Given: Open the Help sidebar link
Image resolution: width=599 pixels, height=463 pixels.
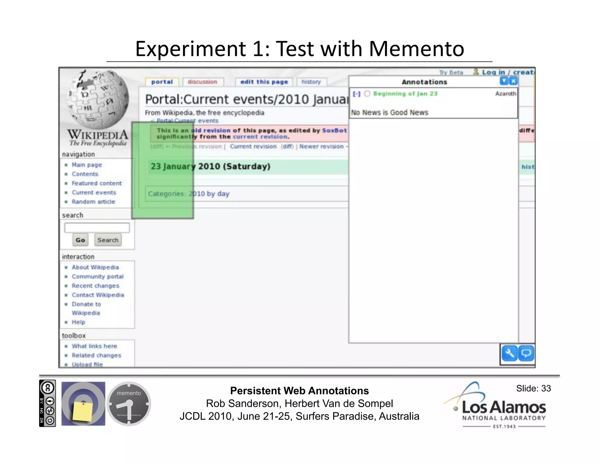Looking at the screenshot, I should pos(78,322).
